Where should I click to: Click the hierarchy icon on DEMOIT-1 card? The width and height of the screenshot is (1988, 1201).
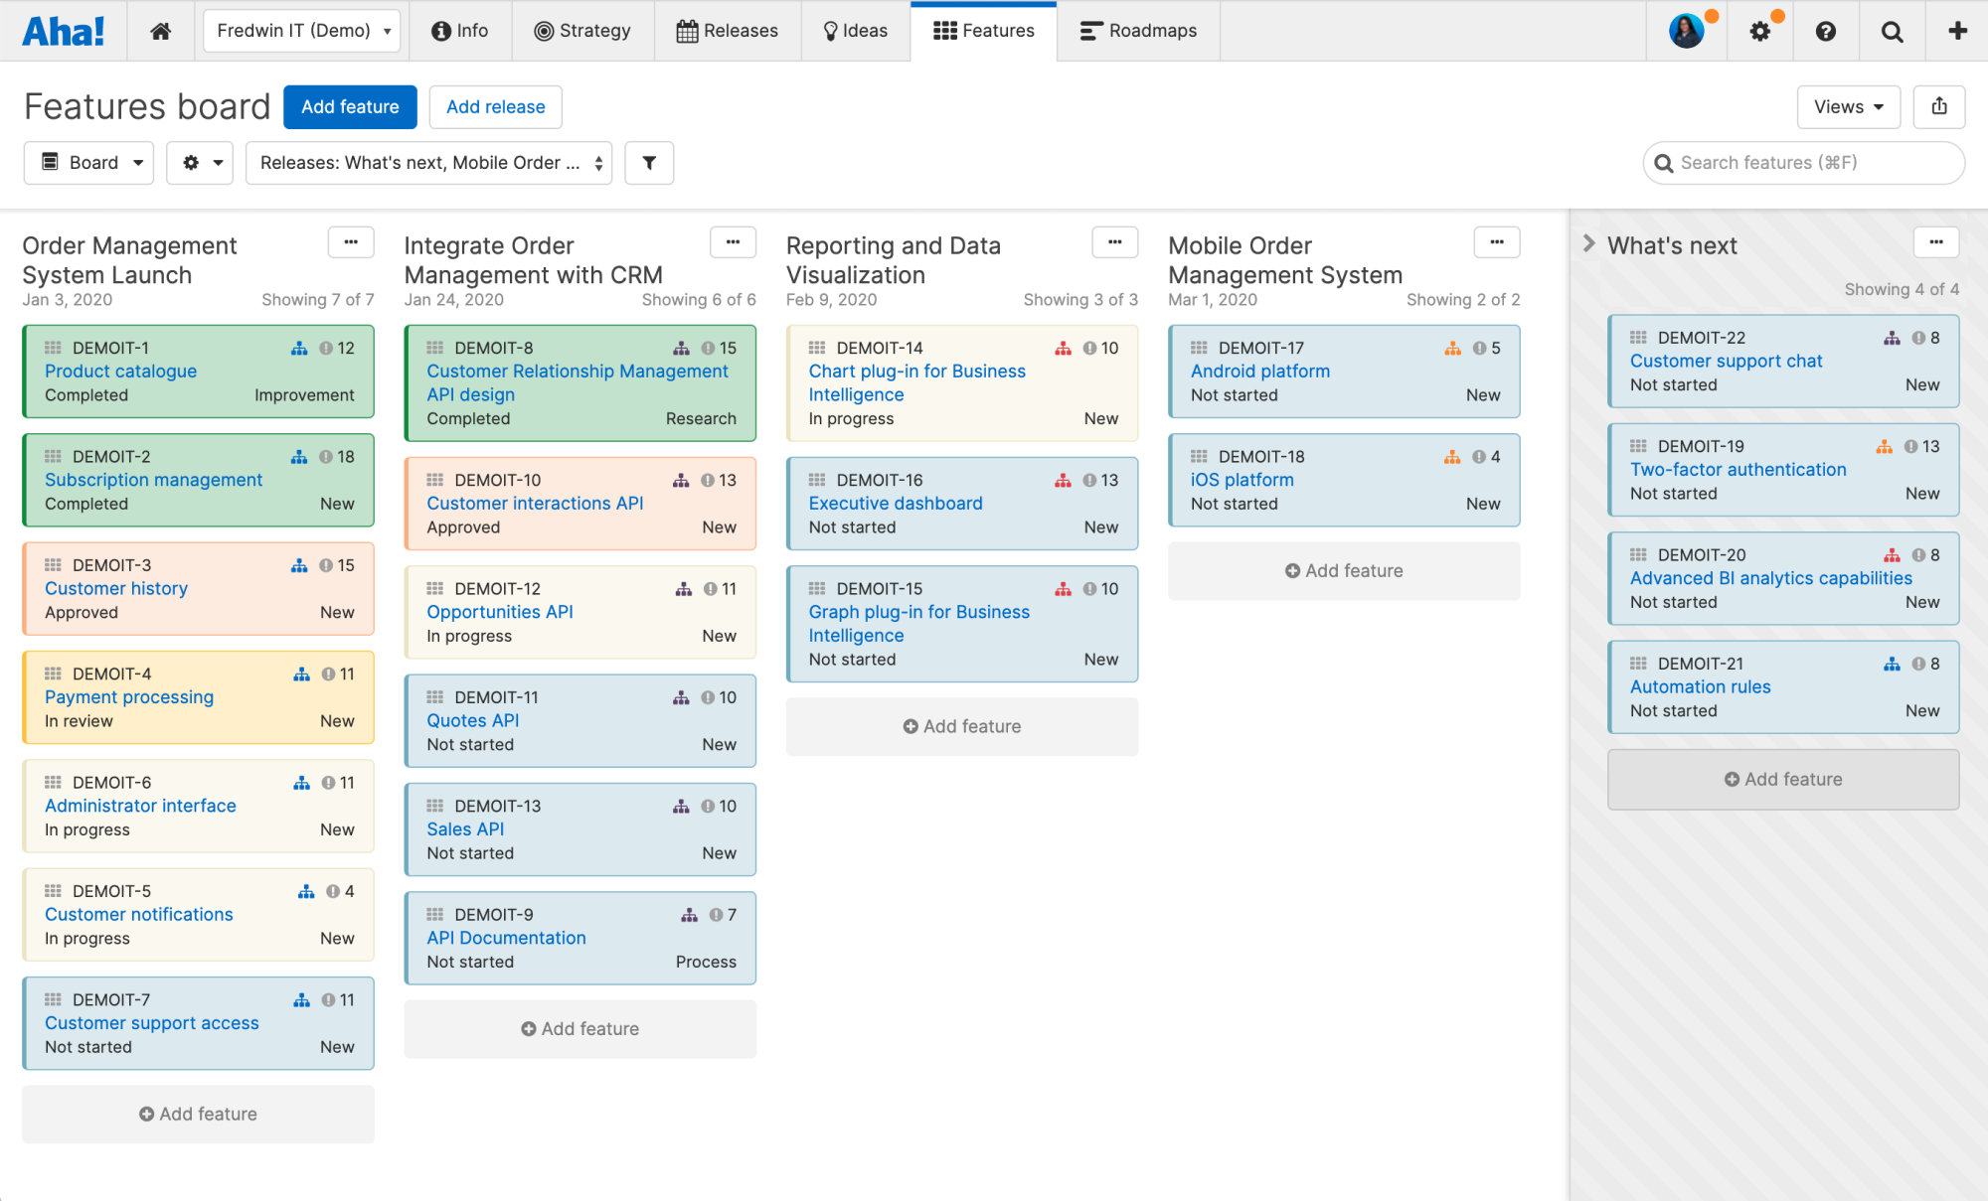pyautogui.click(x=299, y=349)
